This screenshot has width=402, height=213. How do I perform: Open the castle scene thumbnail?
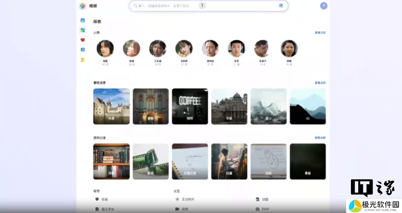[x=111, y=106]
